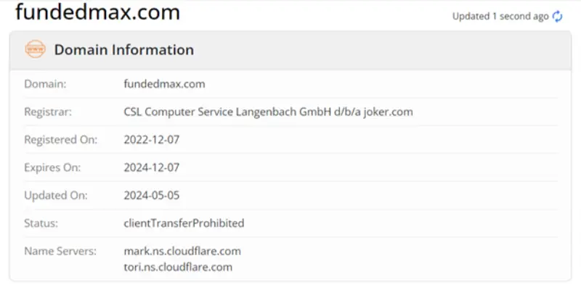This screenshot has height=290, width=581.
Task: Click the tori.ns.cloudflare.com name server
Action: (x=178, y=267)
